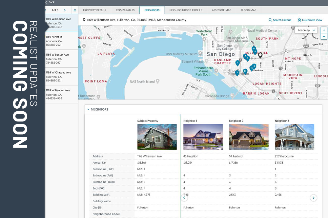Select 1169 Williamson Ave in the sidebar list
Image resolution: width=328 pixels, height=218 pixels.
62,23
